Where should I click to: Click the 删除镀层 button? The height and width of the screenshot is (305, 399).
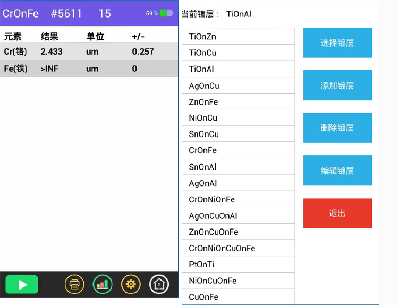coord(337,128)
